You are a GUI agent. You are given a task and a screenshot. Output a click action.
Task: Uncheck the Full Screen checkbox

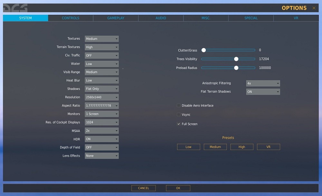pyautogui.click(x=178, y=124)
